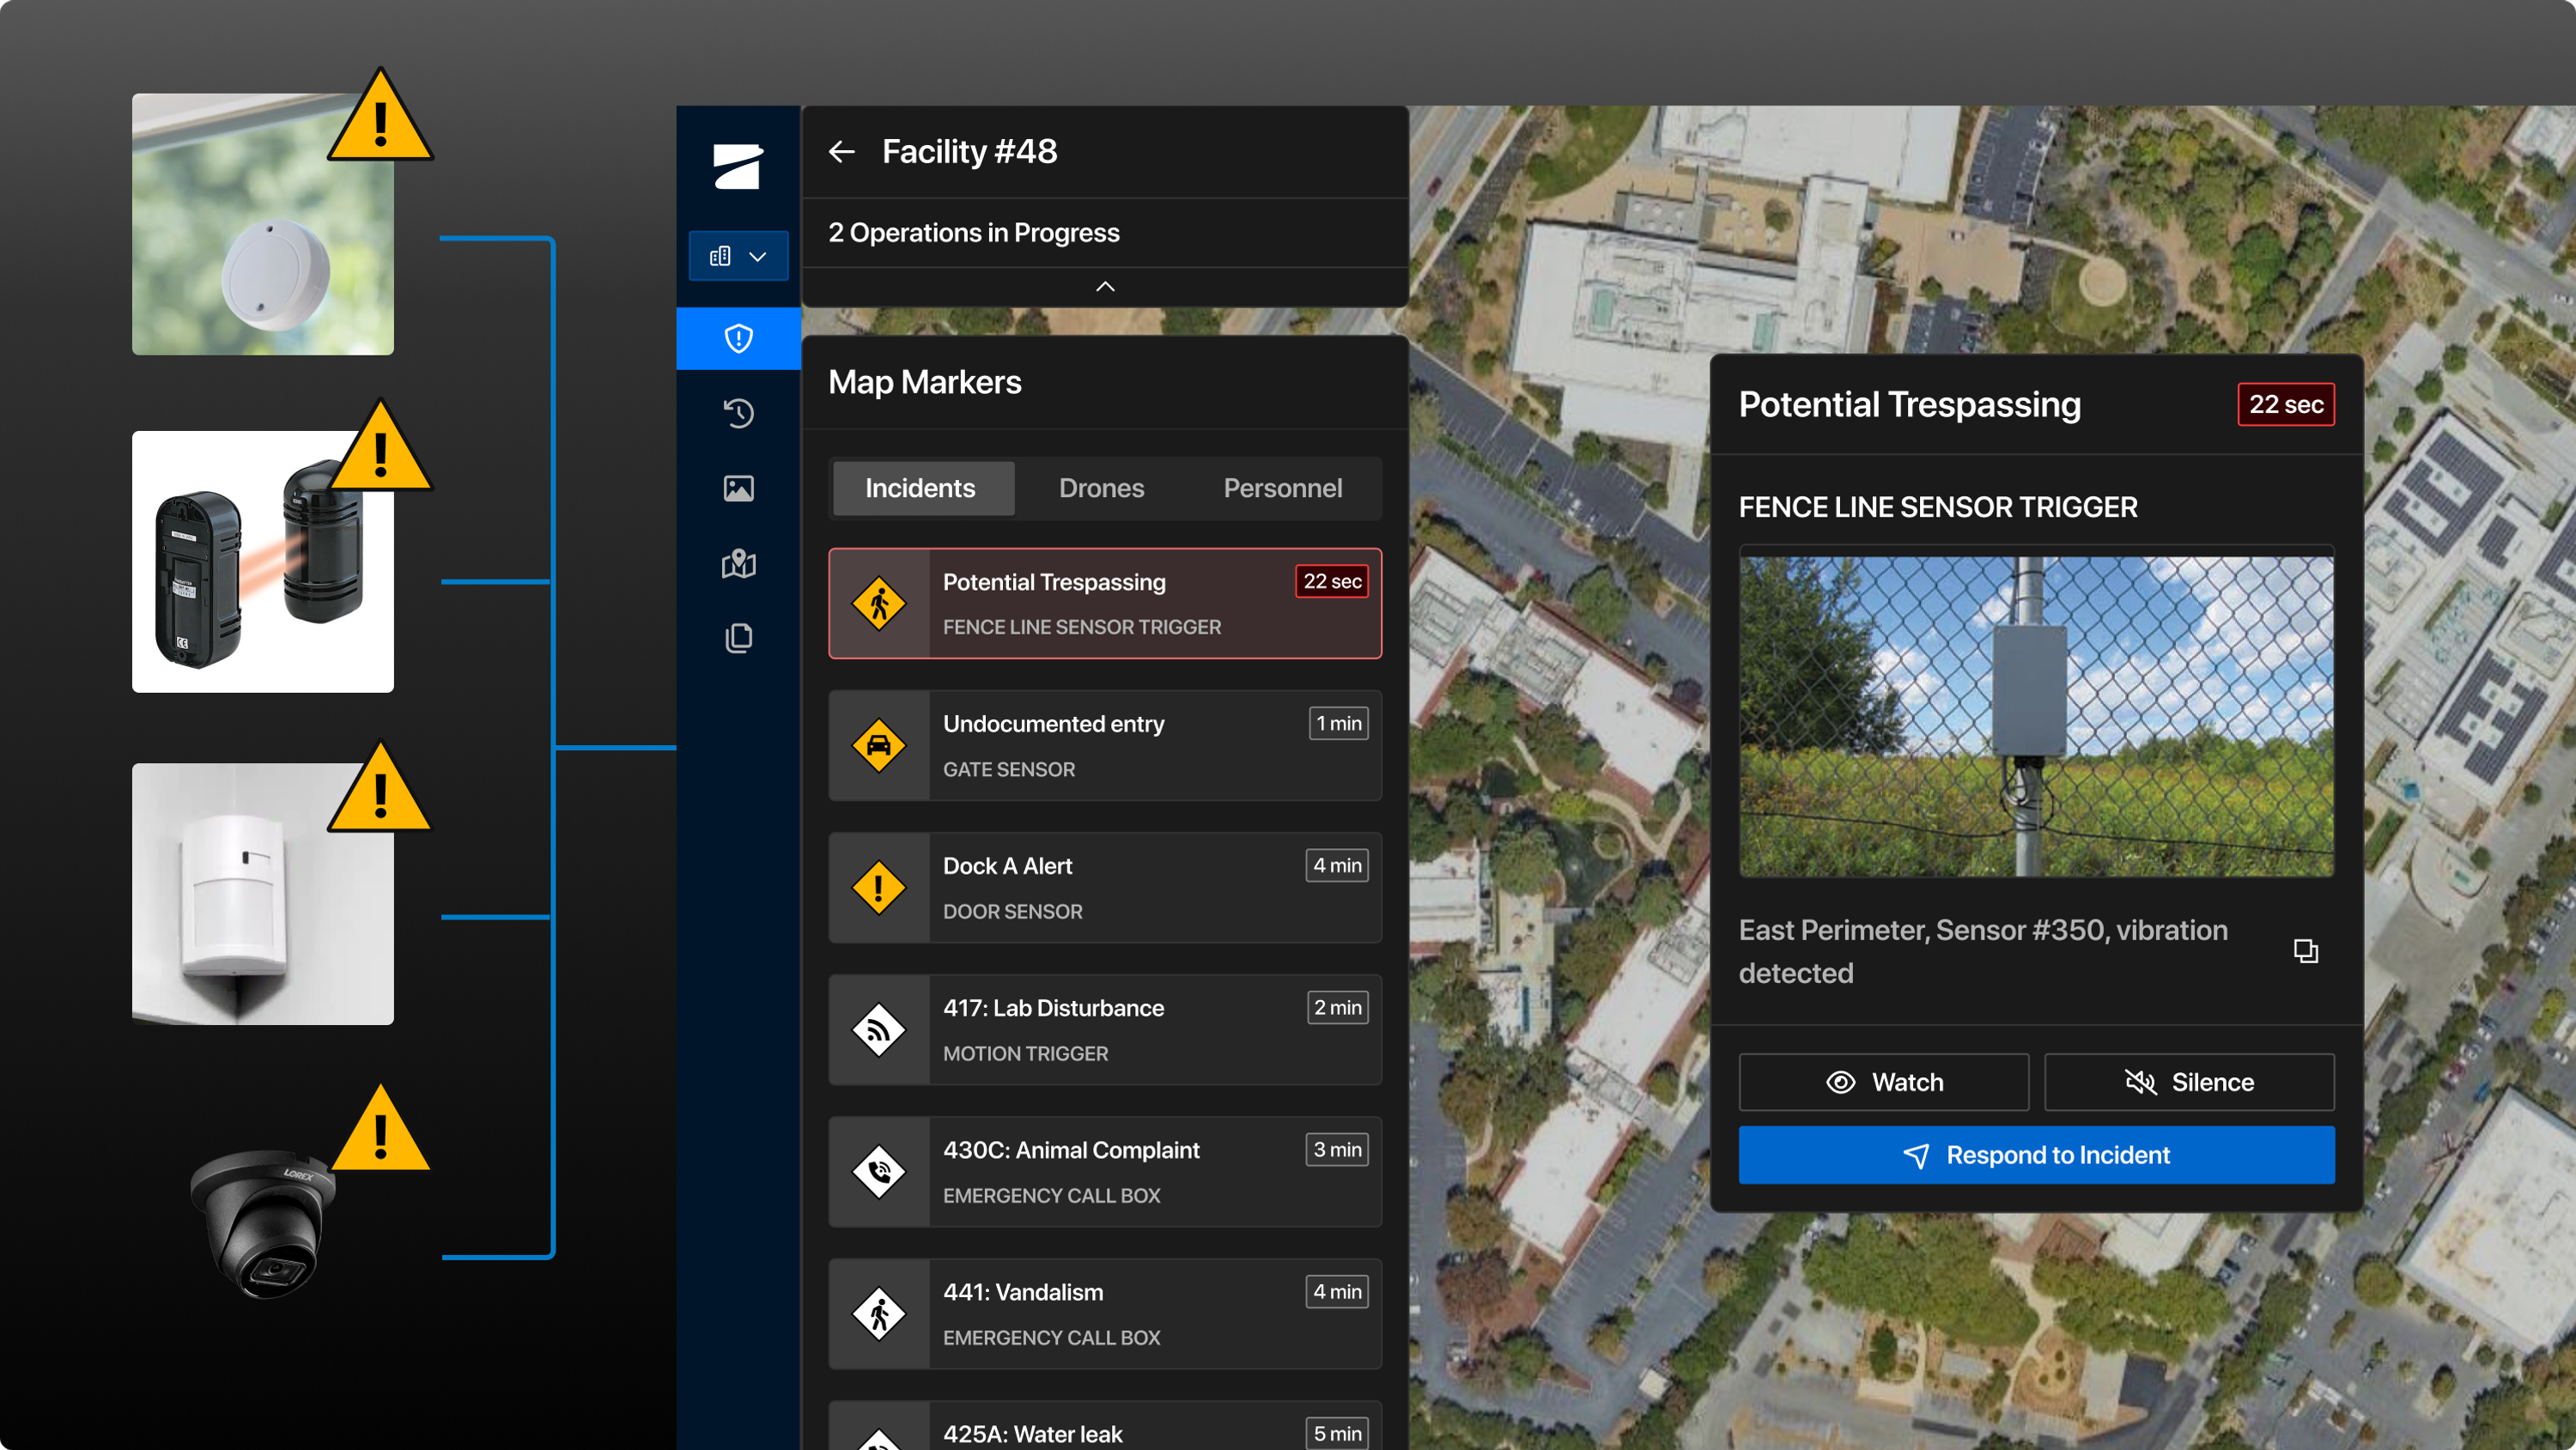Screen dimensions: 2576x1450
Task: Click the 22 sec badge in incident list
Action: pyautogui.click(x=1332, y=581)
